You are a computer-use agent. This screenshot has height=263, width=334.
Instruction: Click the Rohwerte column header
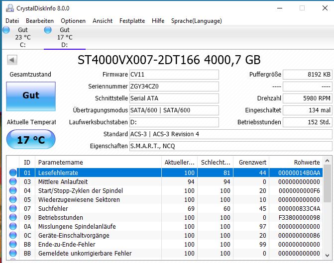[296, 163]
